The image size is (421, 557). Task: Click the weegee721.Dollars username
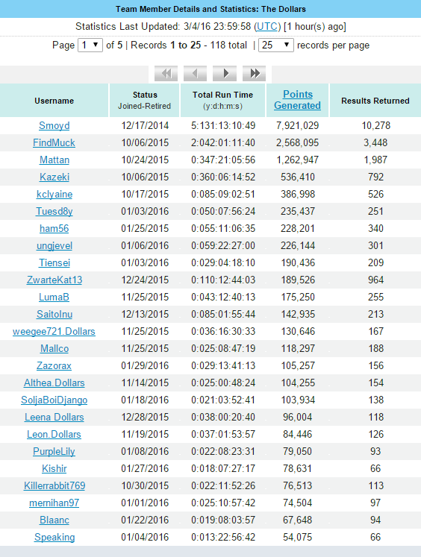54,331
